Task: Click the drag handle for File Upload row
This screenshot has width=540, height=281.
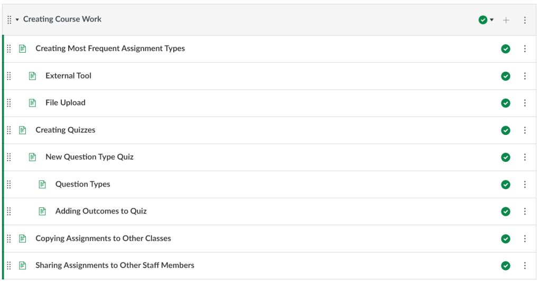Action: (9, 103)
